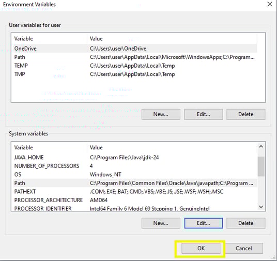This screenshot has height=261, width=277.
Task: Select the NUMBER_OF_PROCESSORS variable
Action: tap(135, 166)
